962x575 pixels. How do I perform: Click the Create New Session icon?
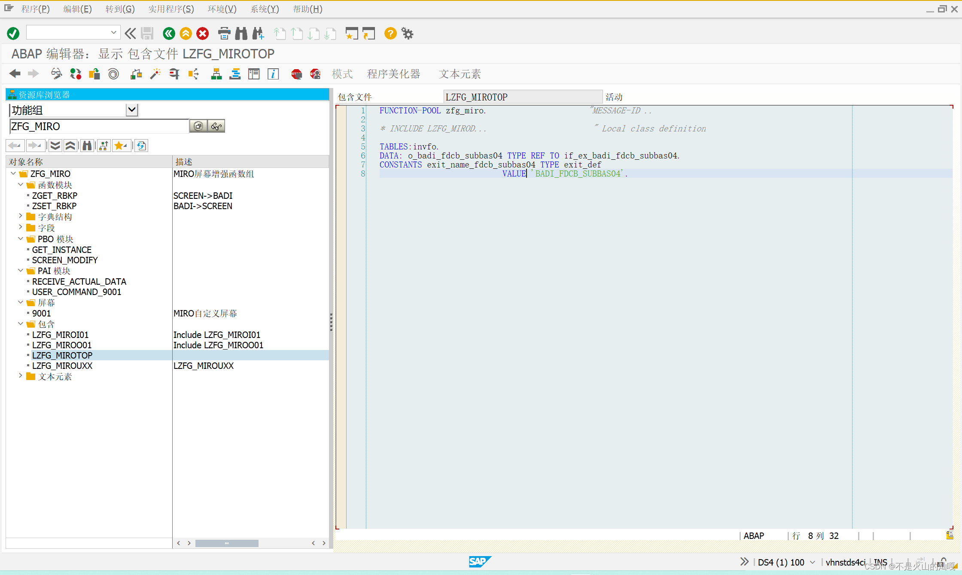[352, 33]
